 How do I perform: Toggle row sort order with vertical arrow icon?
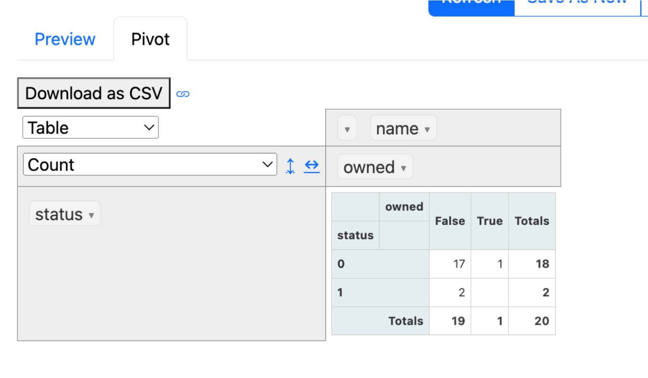(x=290, y=166)
